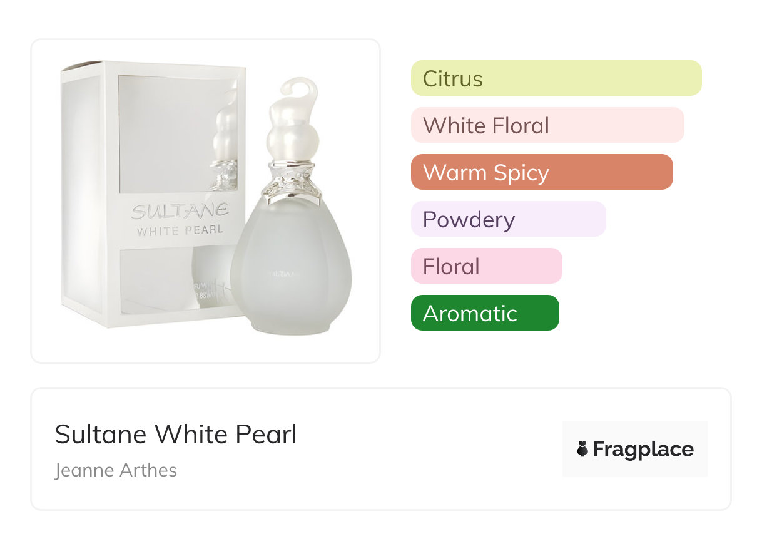Click the Fragplace brand wordmark
Screen dimensions: 762x541
coord(643,449)
